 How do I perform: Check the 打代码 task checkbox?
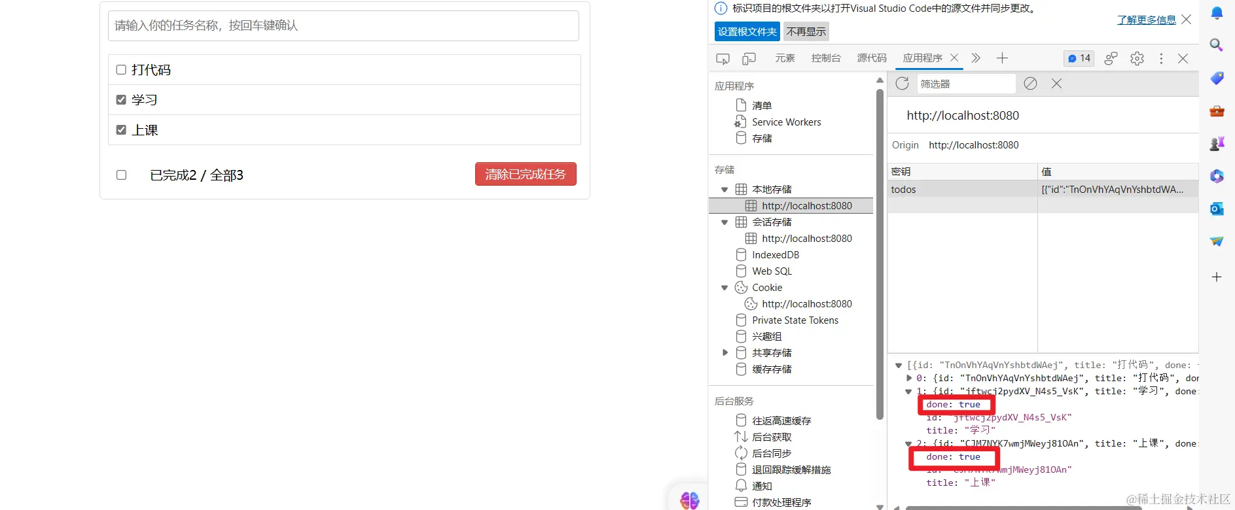tap(121, 70)
